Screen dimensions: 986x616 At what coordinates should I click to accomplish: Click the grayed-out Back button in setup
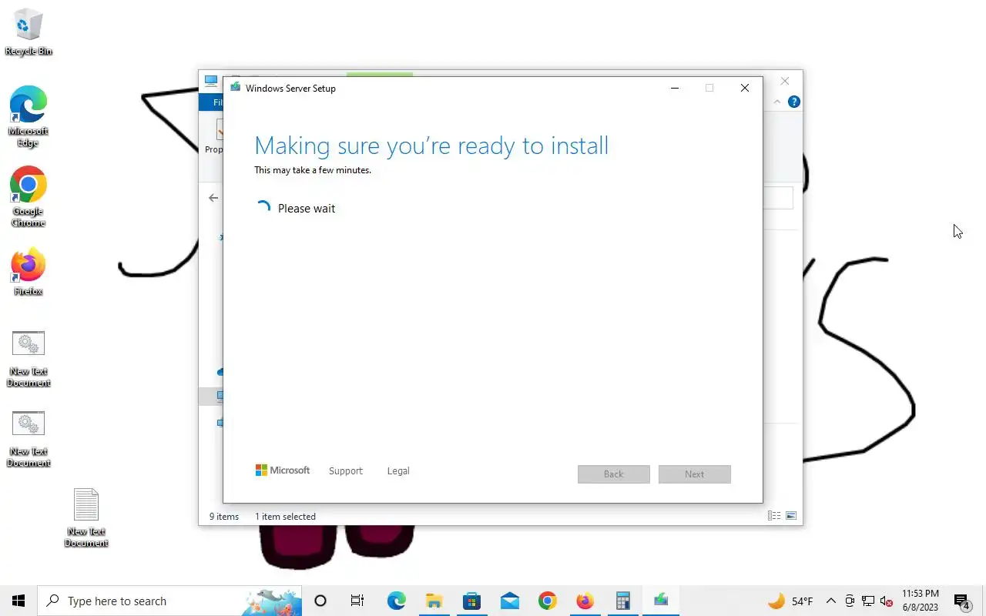point(613,474)
